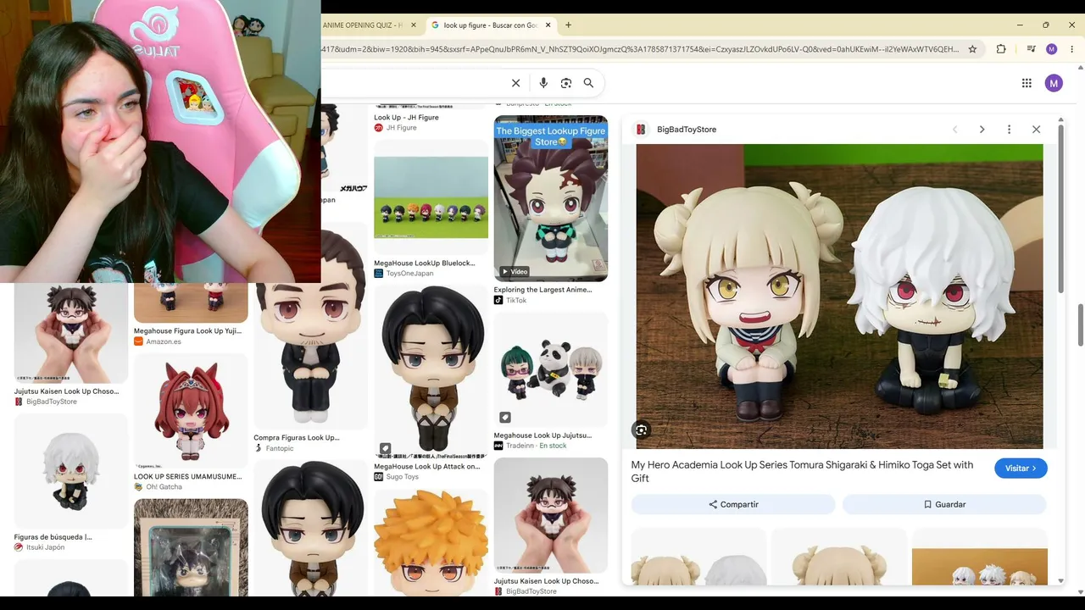
Task: Click the 'ToysOneJapan' source text
Action: point(410,274)
